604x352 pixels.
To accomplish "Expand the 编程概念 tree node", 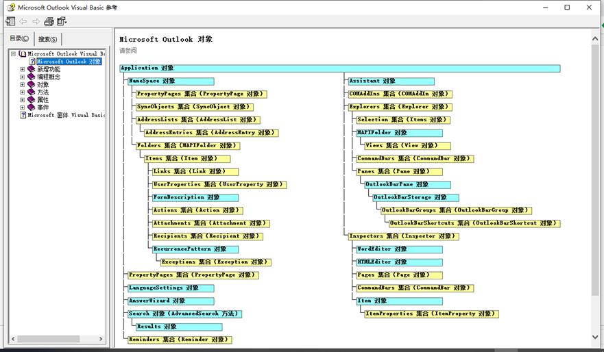I will 23,77.
